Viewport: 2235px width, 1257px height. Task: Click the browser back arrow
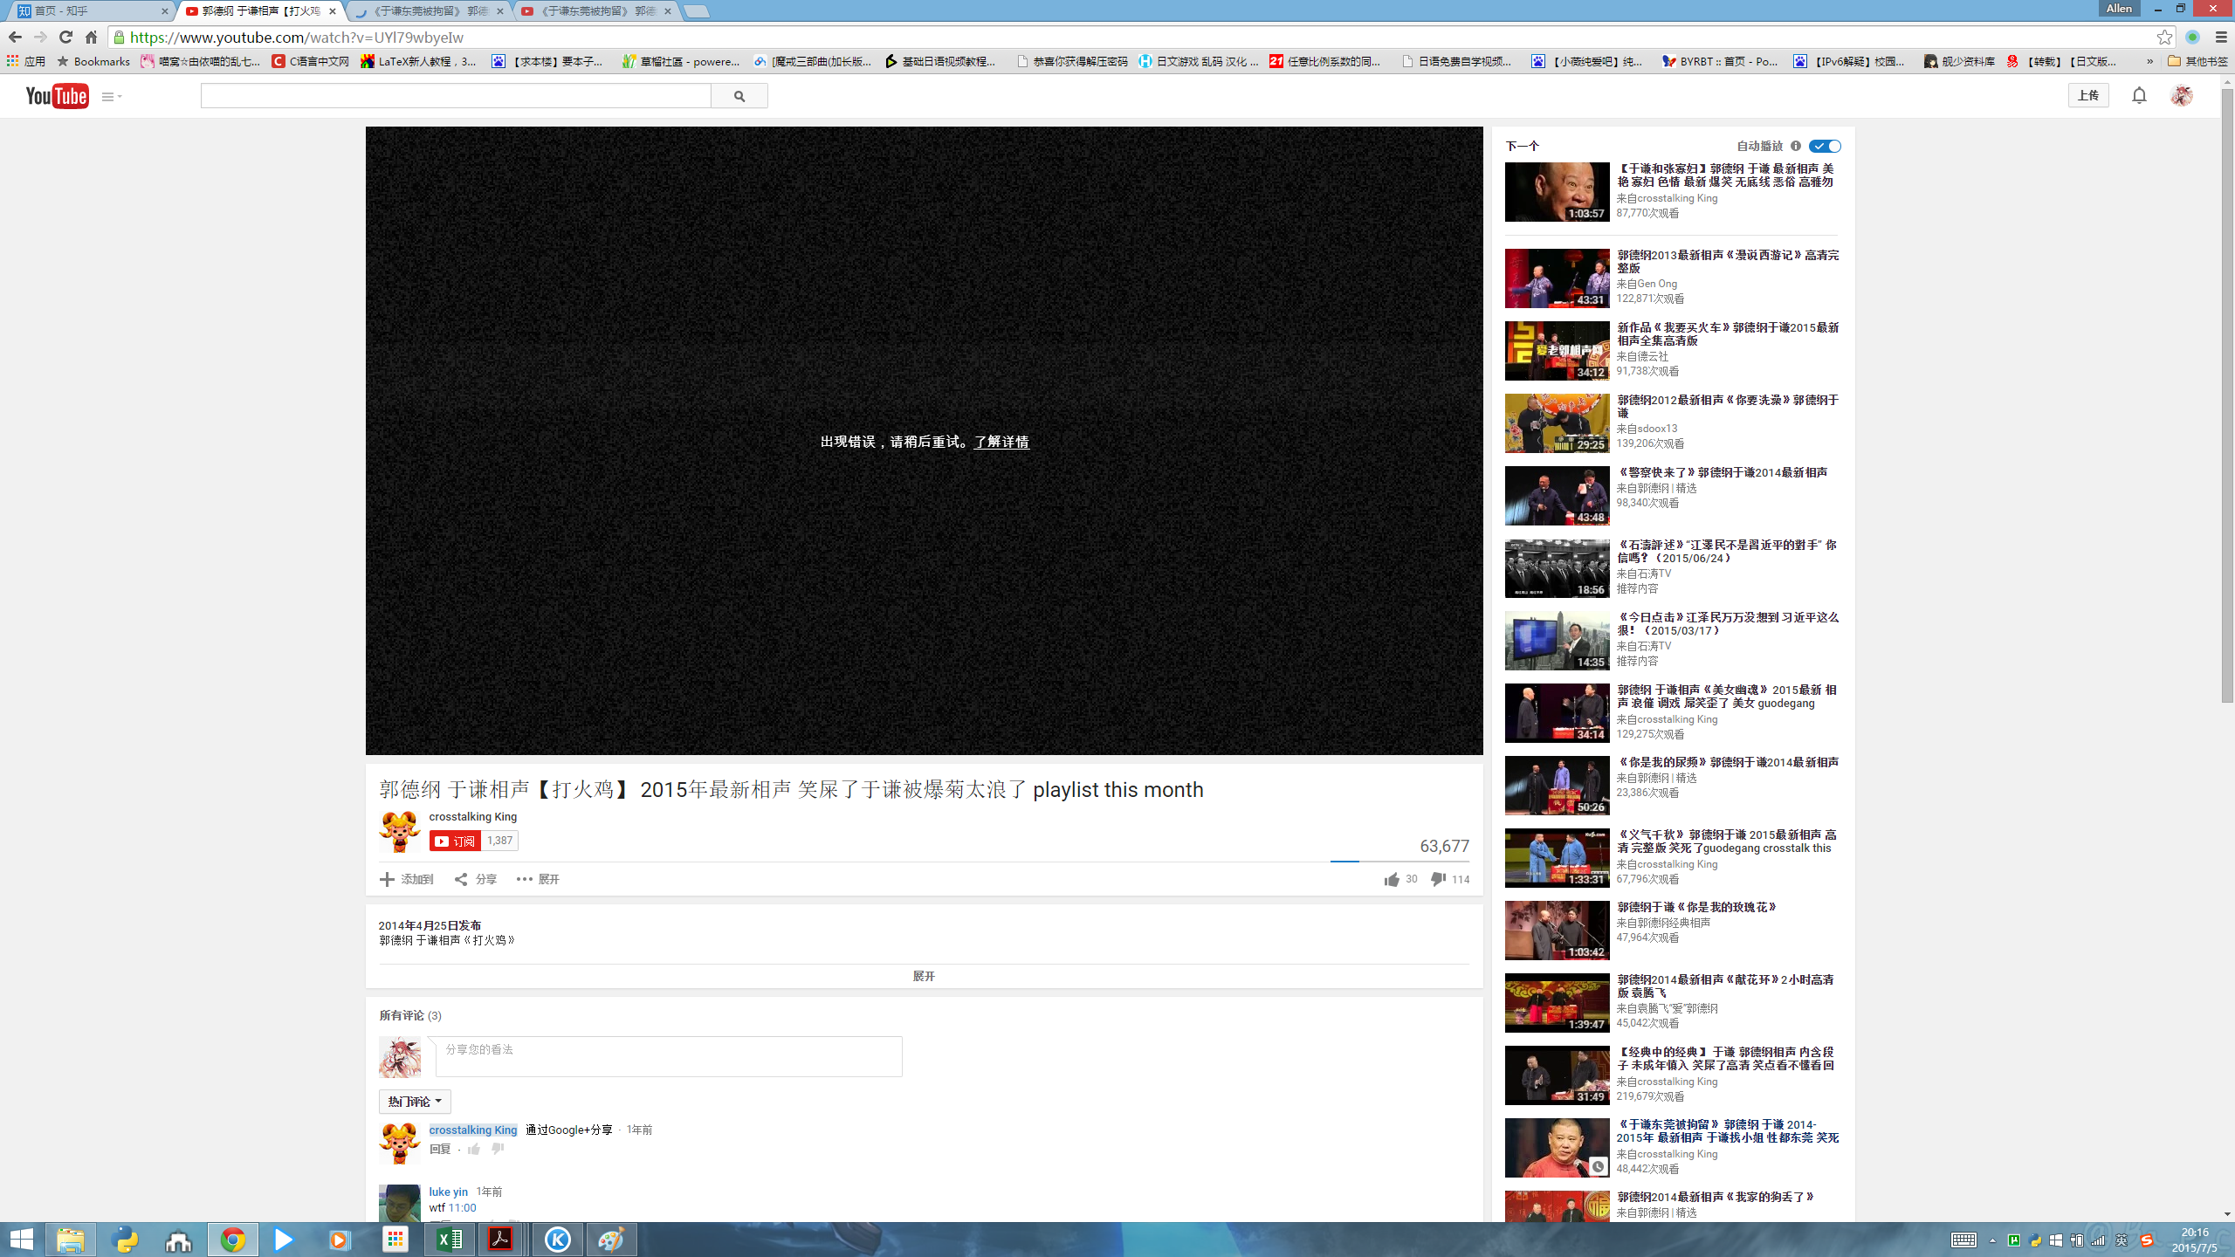pyautogui.click(x=15, y=37)
